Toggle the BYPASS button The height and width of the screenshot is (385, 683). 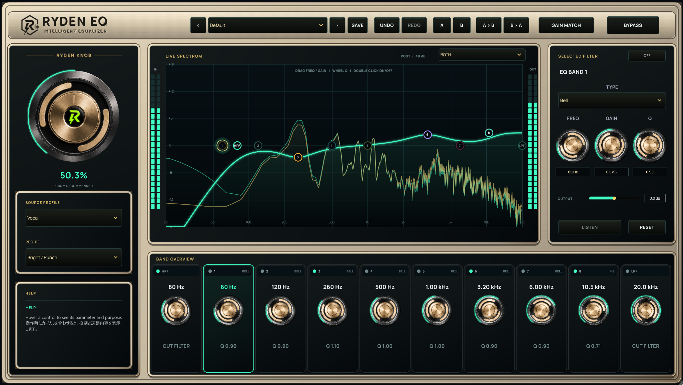coord(633,25)
